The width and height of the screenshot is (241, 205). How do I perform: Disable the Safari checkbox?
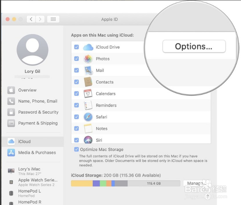coord(76,117)
